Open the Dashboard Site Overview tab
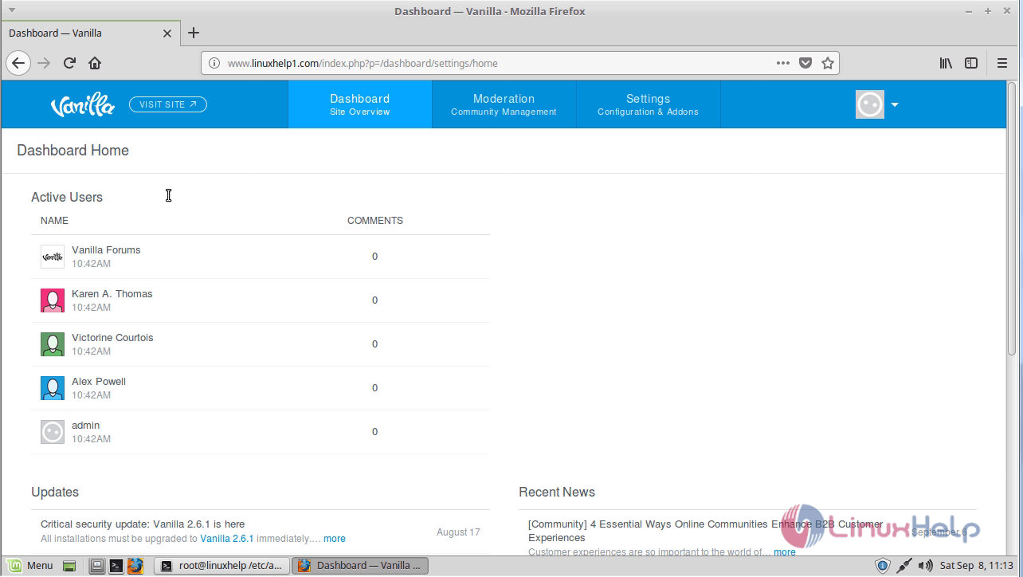Screen dimensions: 1023x577 pyautogui.click(x=360, y=104)
